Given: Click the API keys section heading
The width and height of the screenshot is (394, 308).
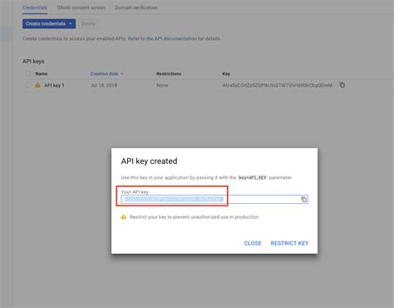Looking at the screenshot, I should point(33,61).
